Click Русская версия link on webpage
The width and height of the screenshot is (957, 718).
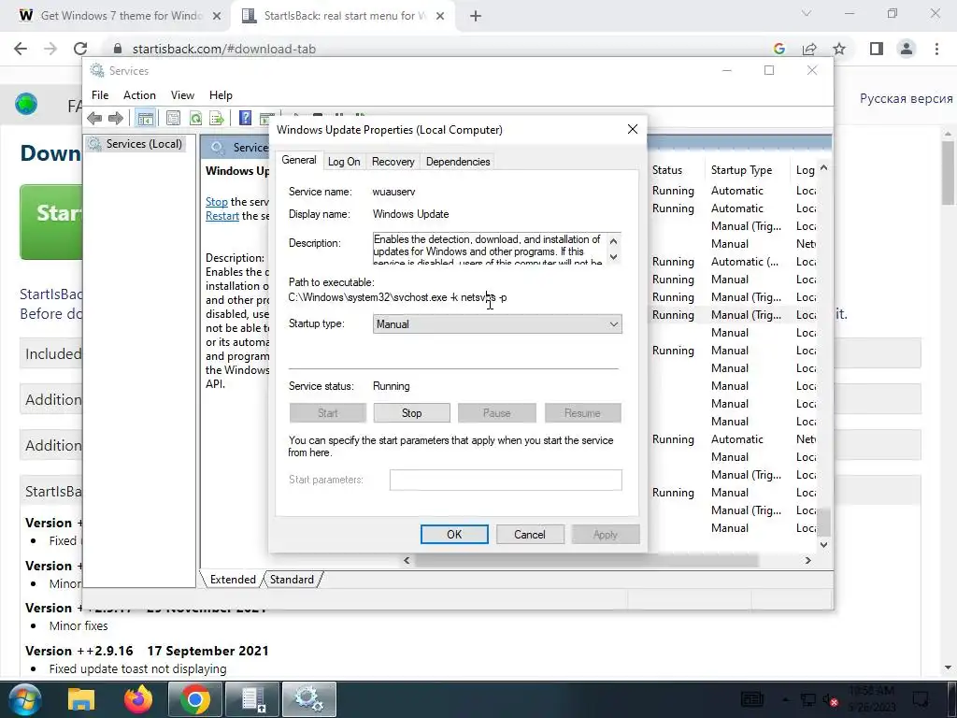point(906,99)
